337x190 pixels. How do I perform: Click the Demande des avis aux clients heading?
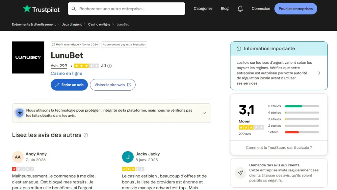(274, 165)
